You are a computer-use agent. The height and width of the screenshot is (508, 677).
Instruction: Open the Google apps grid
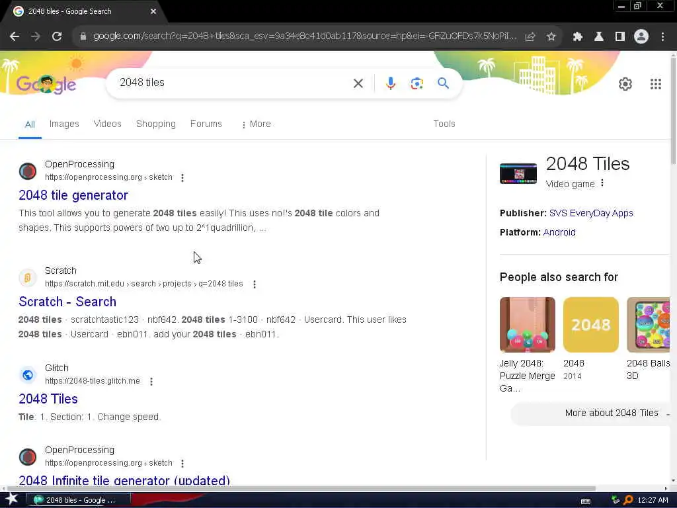655,84
